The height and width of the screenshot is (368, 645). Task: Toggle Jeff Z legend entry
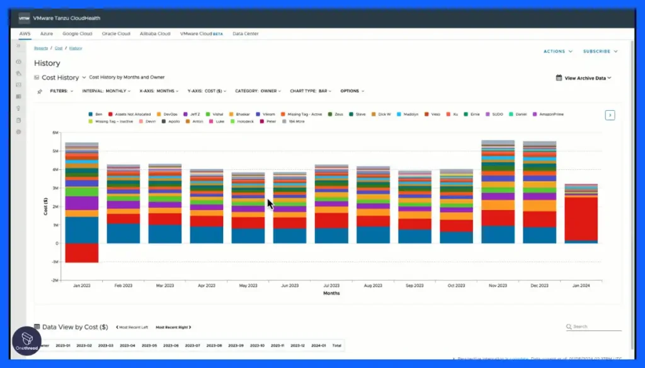[x=191, y=114]
